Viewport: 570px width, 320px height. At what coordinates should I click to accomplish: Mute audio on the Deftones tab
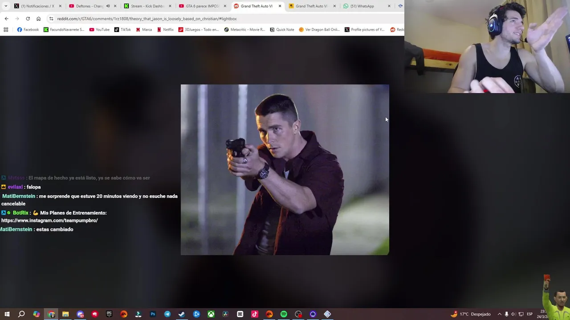coord(108,6)
